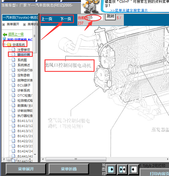Open the 诊断系统 page
The image size is (169, 176).
click(24, 90)
